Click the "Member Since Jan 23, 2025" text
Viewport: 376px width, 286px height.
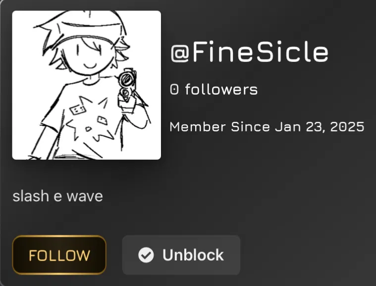tap(267, 127)
